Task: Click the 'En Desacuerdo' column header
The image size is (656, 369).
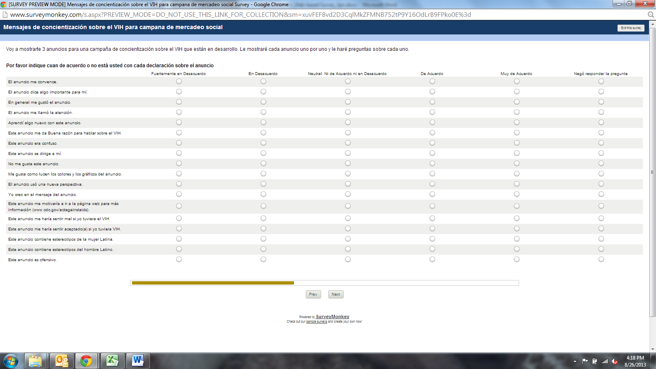Action: coord(263,74)
